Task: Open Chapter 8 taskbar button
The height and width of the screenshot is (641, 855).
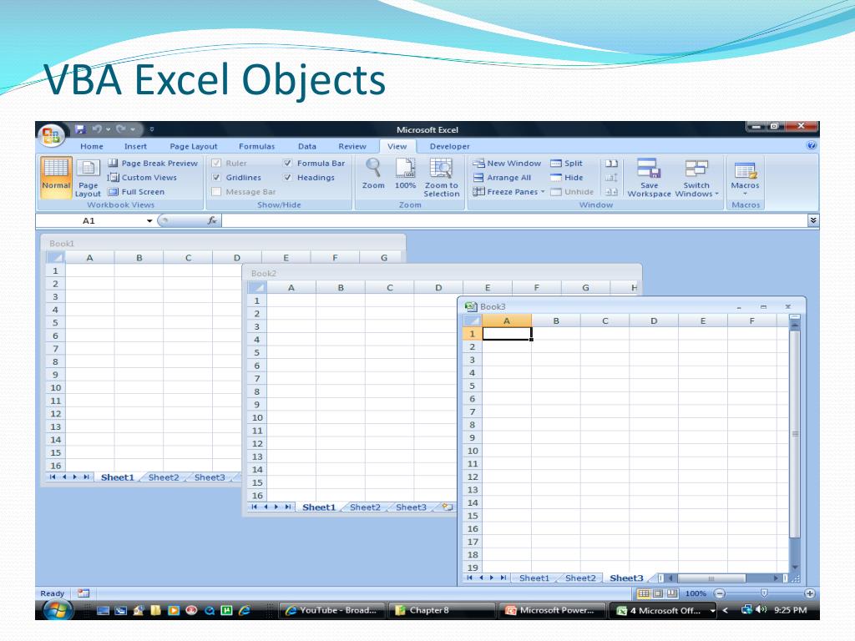Action: pyautogui.click(x=442, y=610)
